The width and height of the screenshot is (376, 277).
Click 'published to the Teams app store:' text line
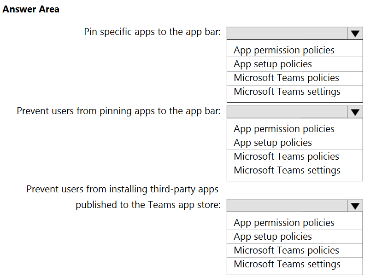pos(148,205)
